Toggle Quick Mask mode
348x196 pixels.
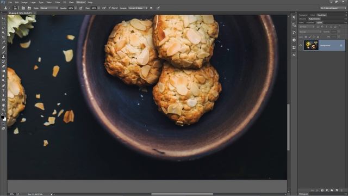click(x=3, y=124)
